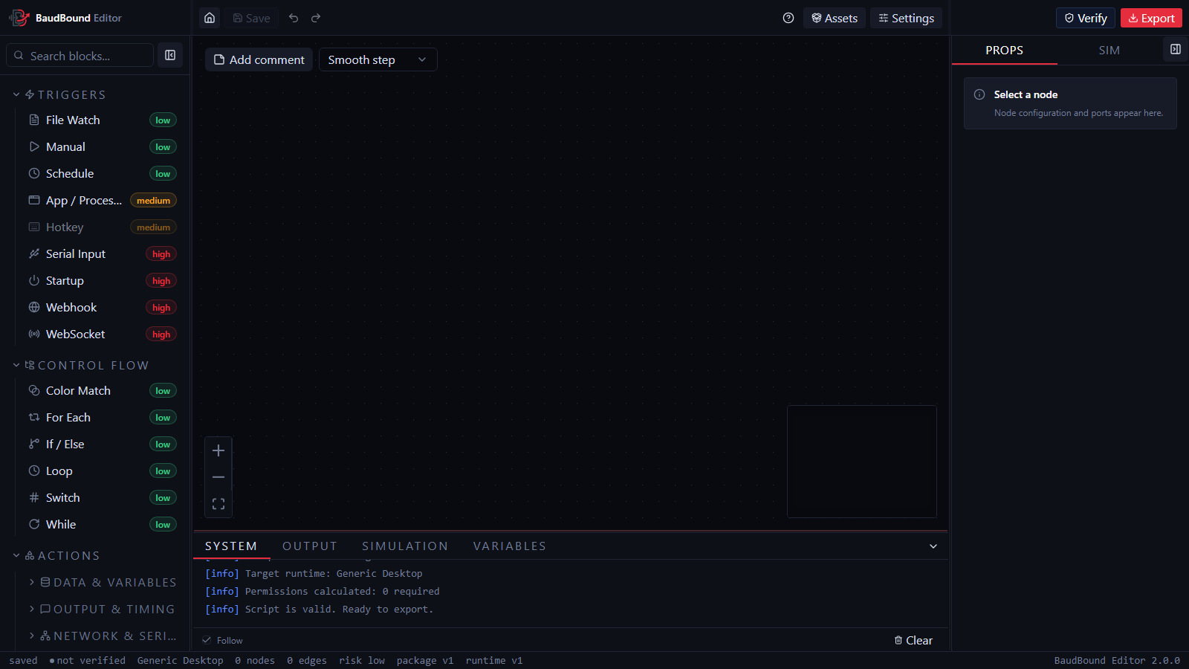Image resolution: width=1189 pixels, height=669 pixels.
Task: Toggle the Follow log option
Action: pyautogui.click(x=223, y=640)
